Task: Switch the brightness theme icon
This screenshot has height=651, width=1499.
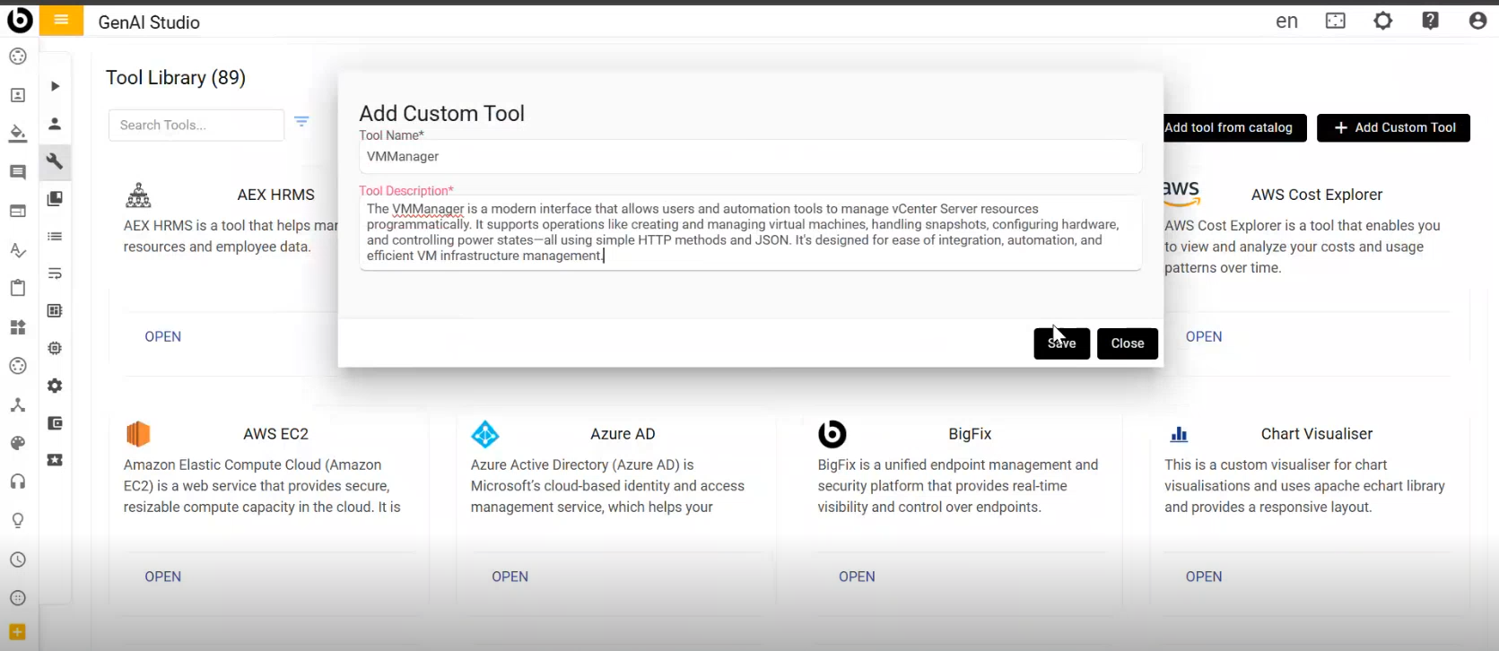Action: point(1383,21)
